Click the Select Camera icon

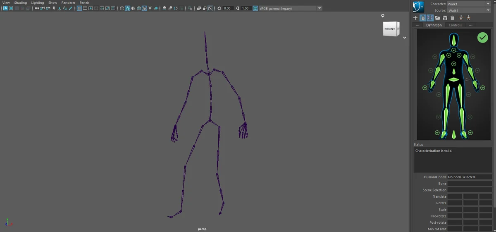click(37, 8)
